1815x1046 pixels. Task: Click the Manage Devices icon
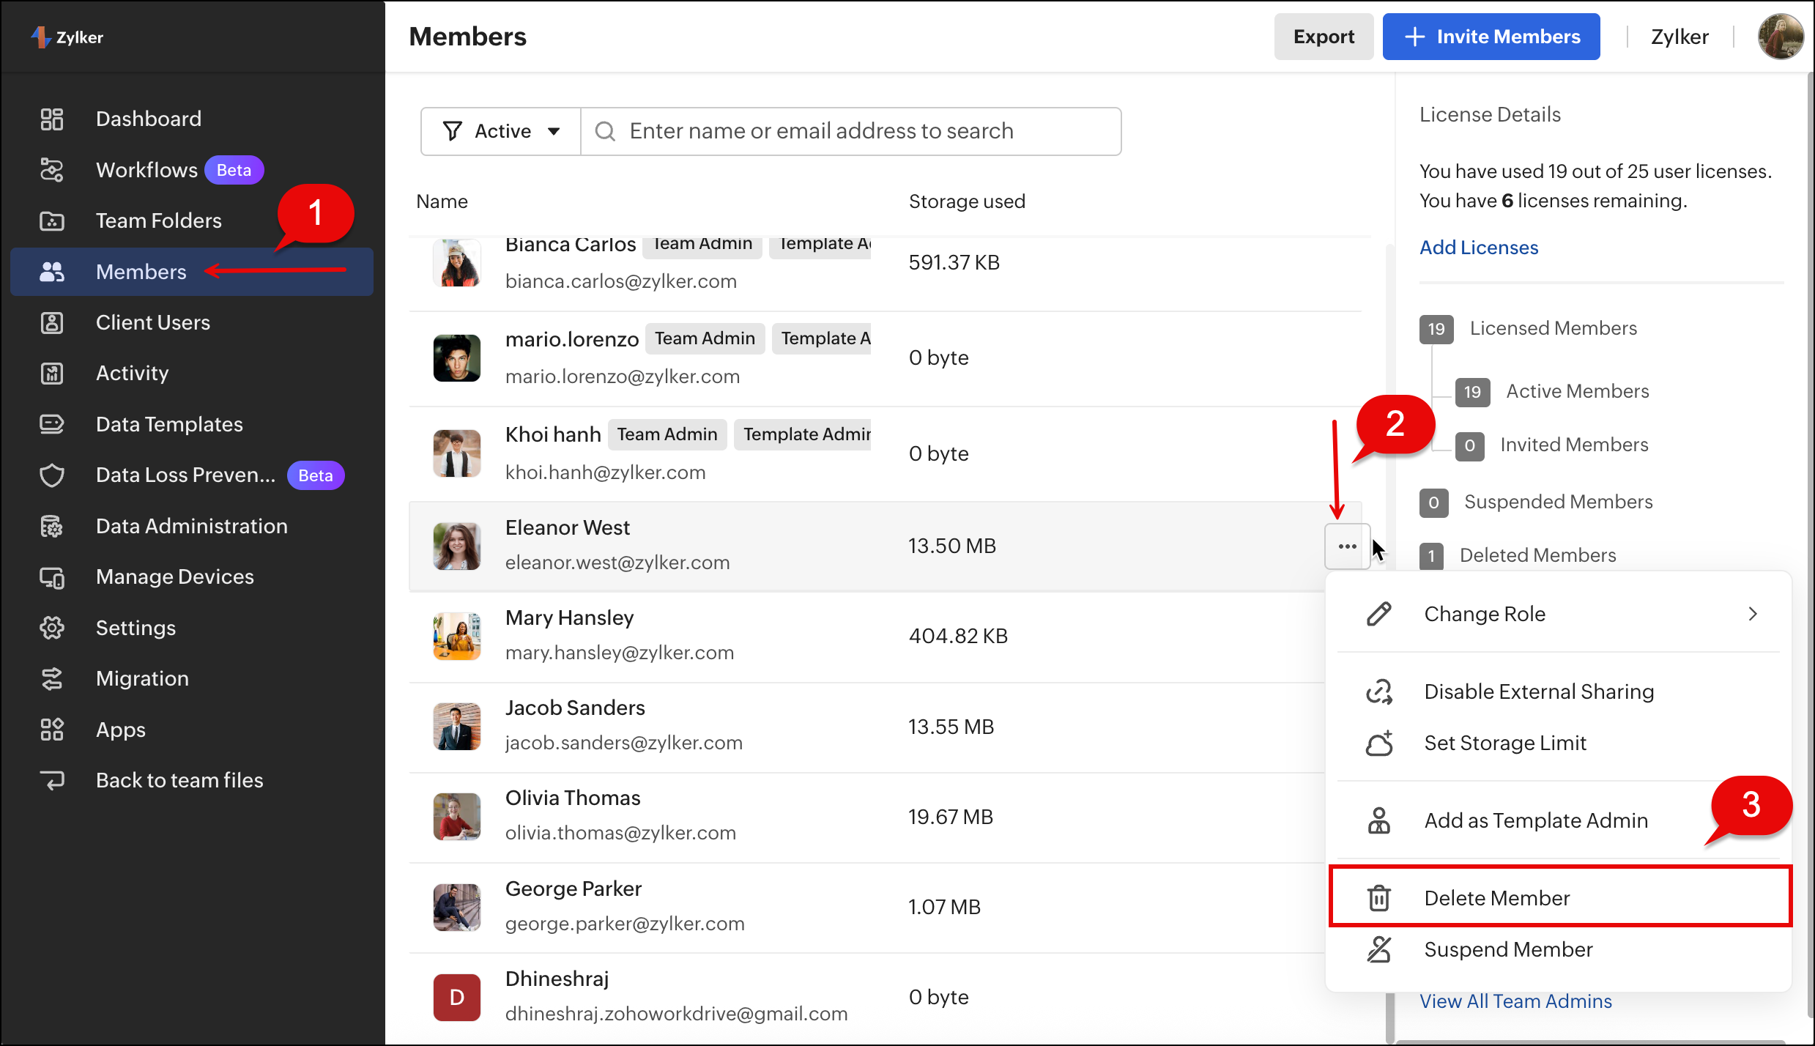pos(52,577)
